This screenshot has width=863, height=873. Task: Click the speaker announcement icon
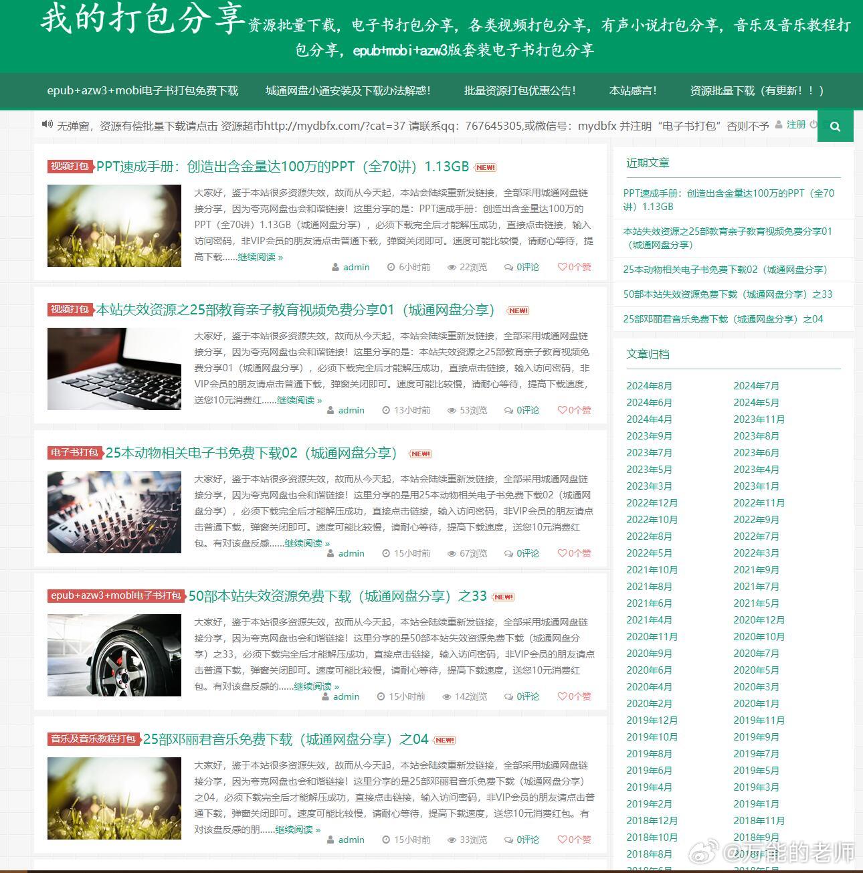point(47,124)
